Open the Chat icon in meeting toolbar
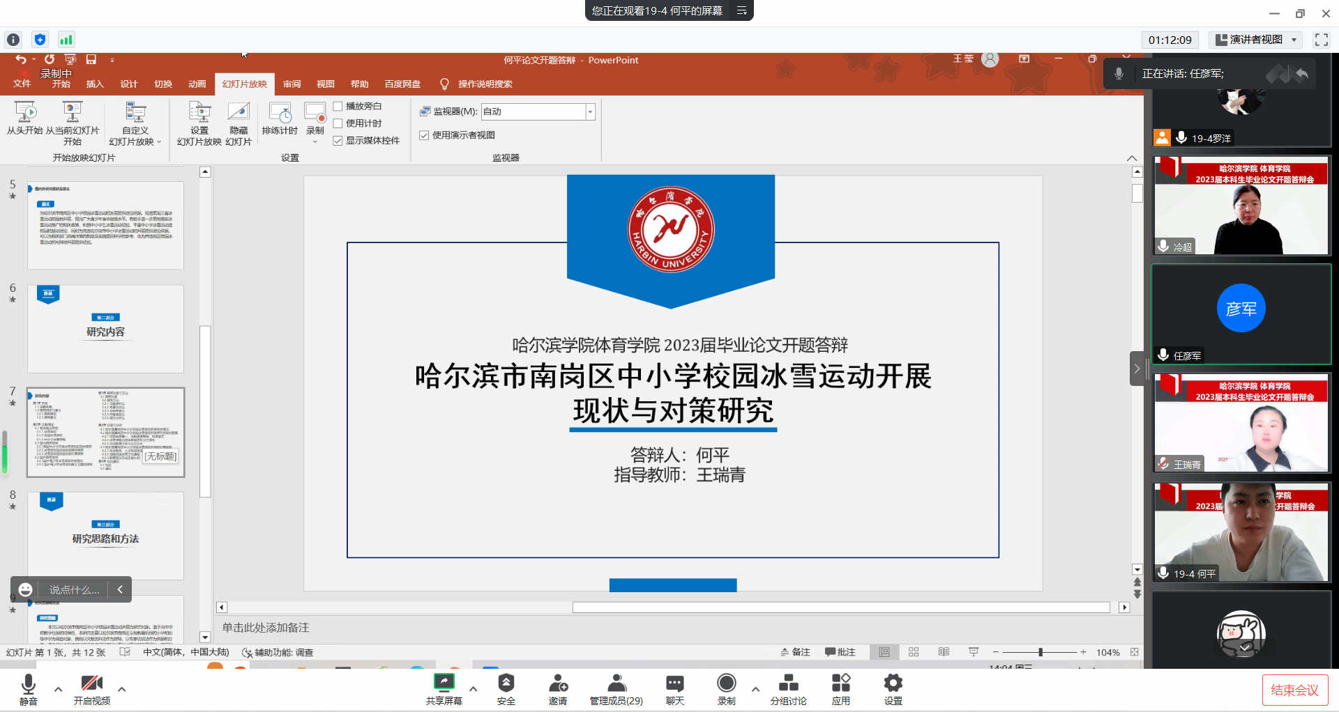The height and width of the screenshot is (712, 1339). click(674, 683)
